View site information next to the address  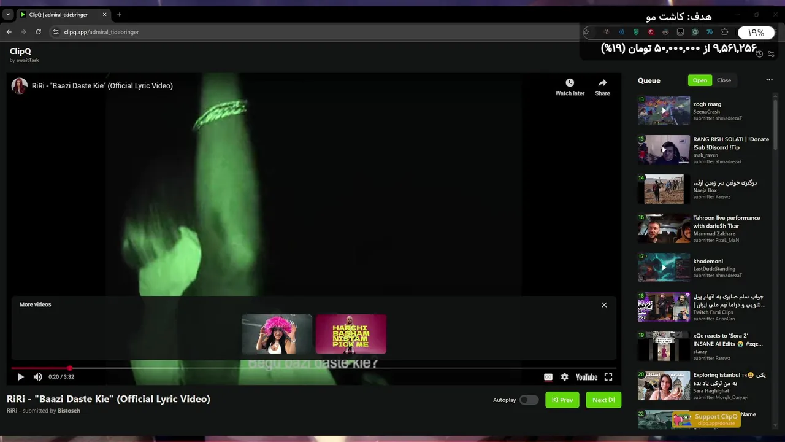(x=56, y=32)
